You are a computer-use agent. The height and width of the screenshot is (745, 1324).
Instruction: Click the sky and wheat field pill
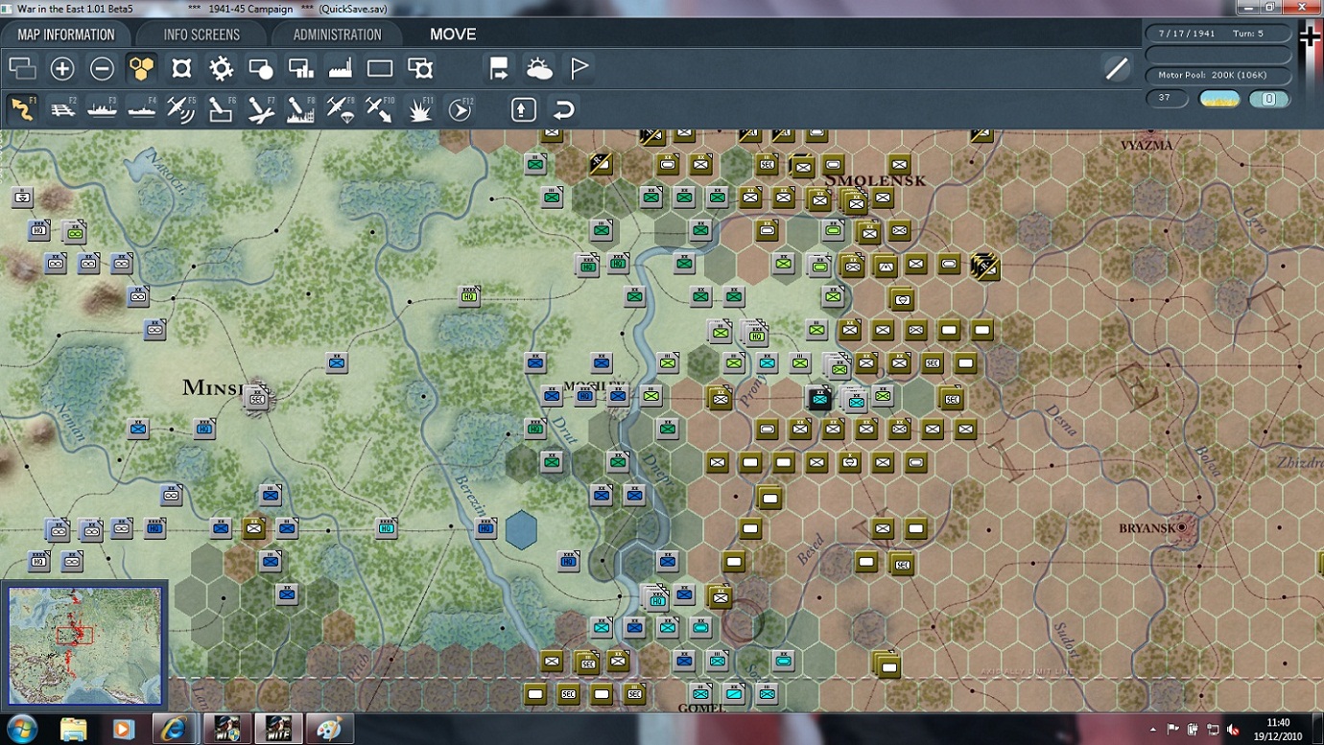[1218, 98]
